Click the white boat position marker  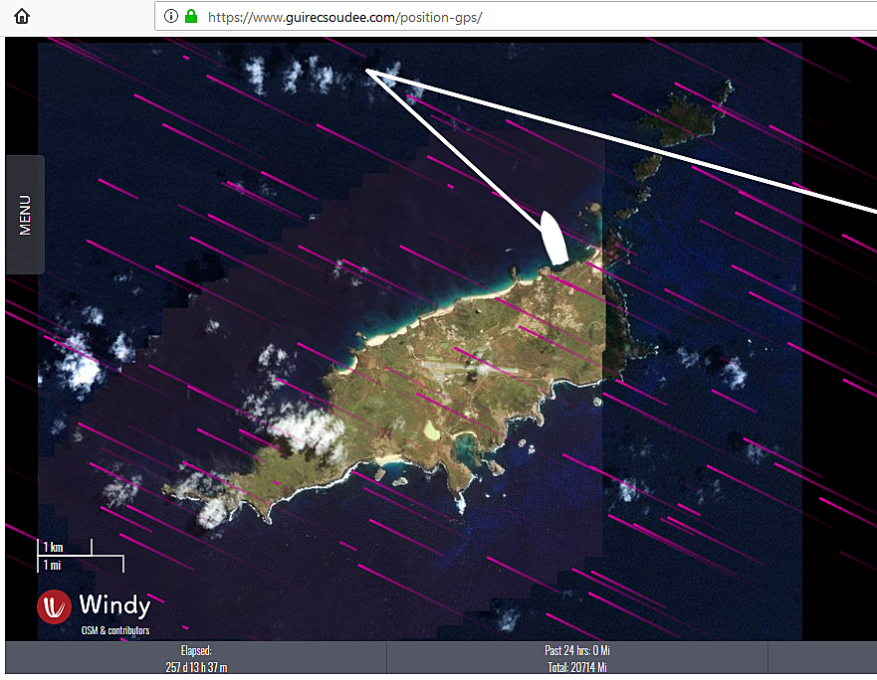pyautogui.click(x=553, y=238)
